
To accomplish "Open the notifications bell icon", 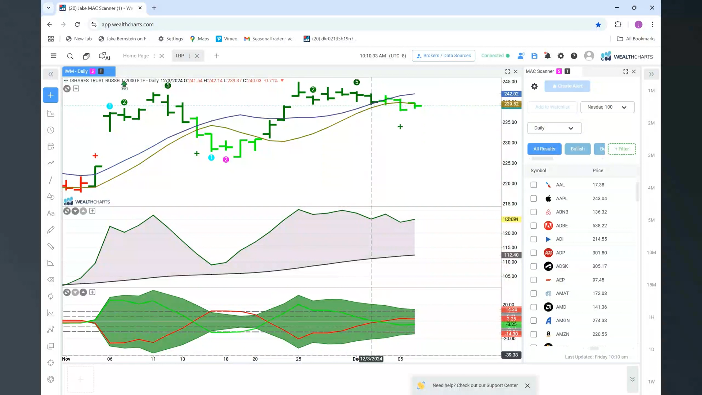I will (x=547, y=56).
